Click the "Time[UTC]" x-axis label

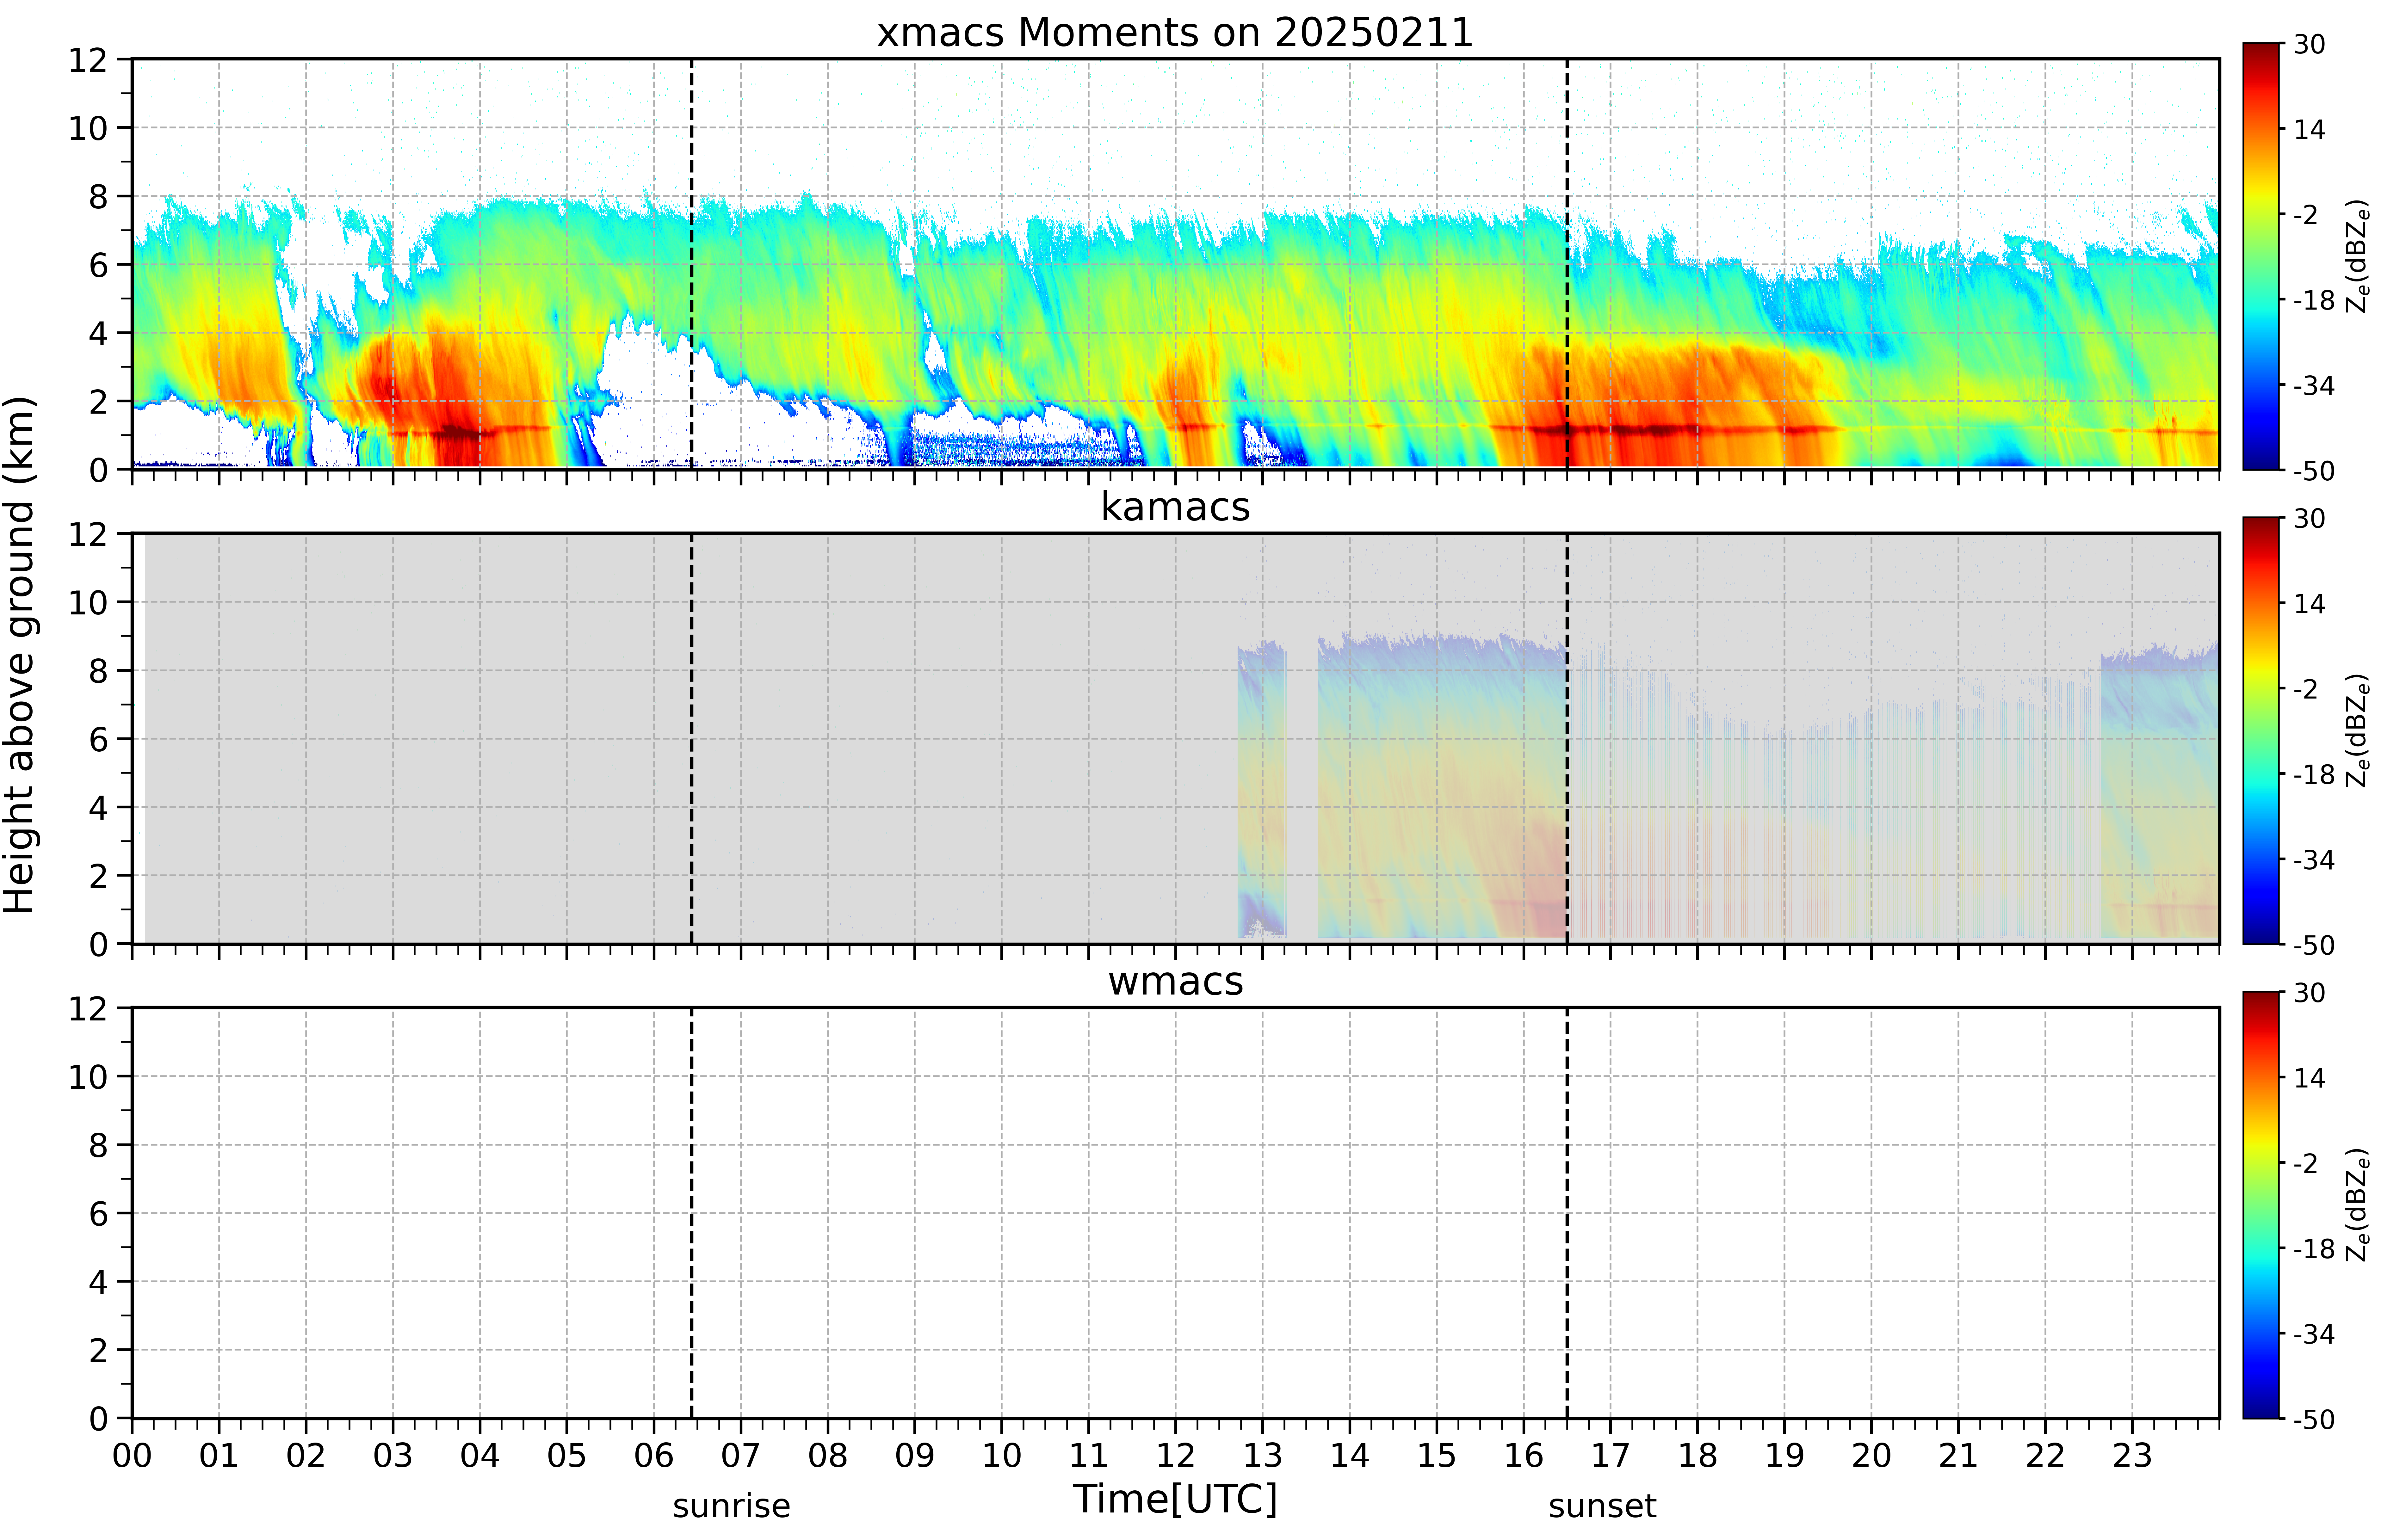(1175, 1499)
